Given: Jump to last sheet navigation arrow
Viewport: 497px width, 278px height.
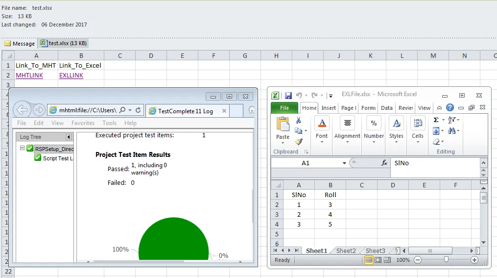Looking at the screenshot, I should (297, 251).
